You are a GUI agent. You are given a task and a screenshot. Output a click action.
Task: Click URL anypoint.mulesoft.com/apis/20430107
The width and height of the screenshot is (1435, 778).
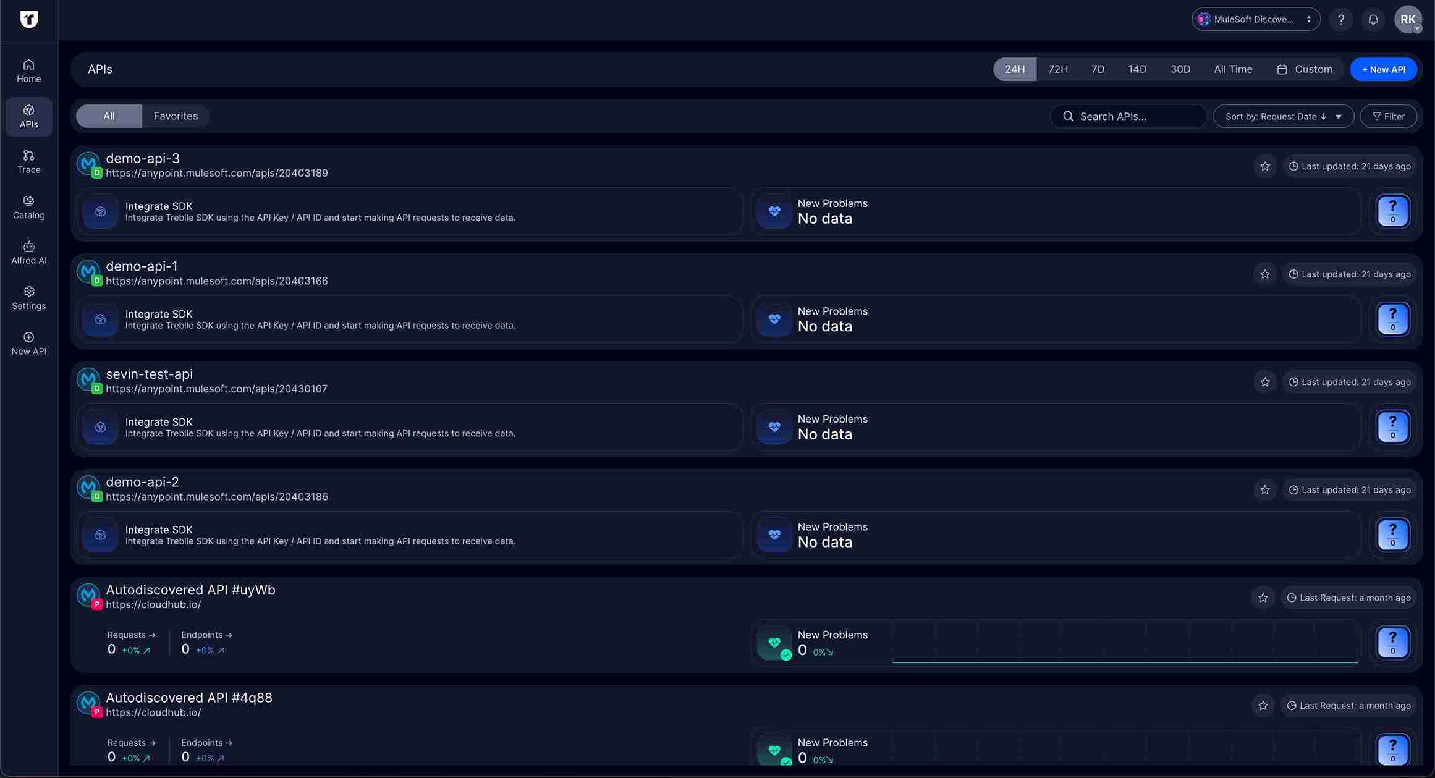point(216,389)
